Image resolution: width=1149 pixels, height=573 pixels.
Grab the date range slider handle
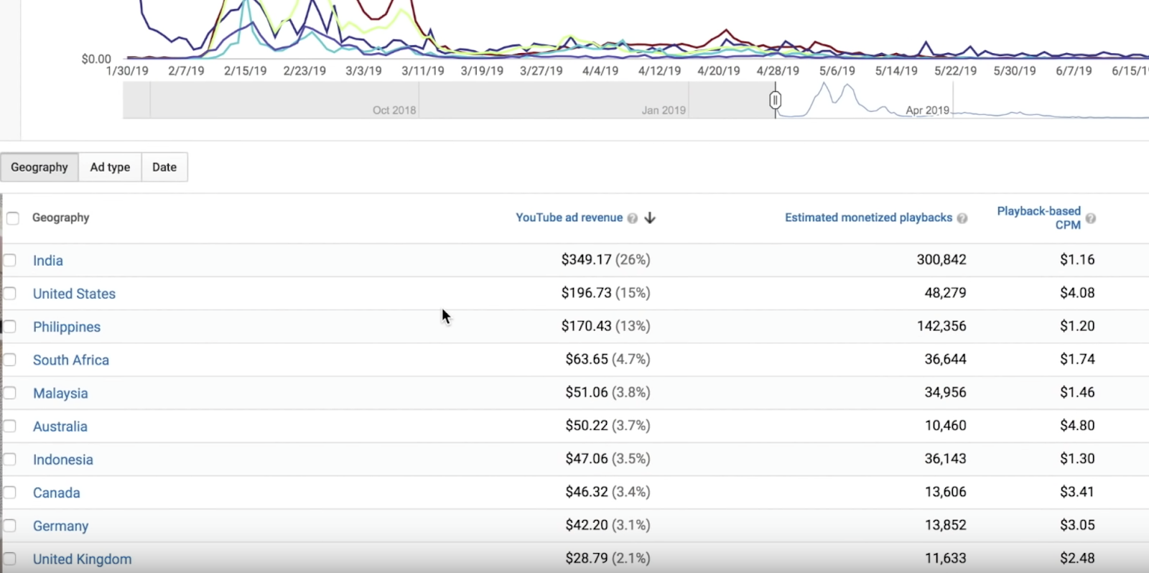(x=775, y=100)
